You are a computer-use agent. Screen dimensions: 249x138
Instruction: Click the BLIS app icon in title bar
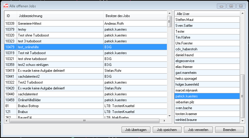click(6, 6)
